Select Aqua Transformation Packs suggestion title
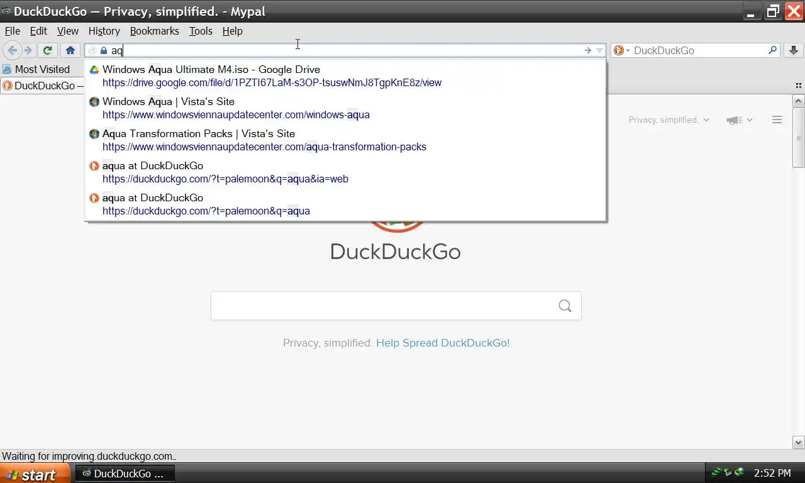 [x=199, y=133]
